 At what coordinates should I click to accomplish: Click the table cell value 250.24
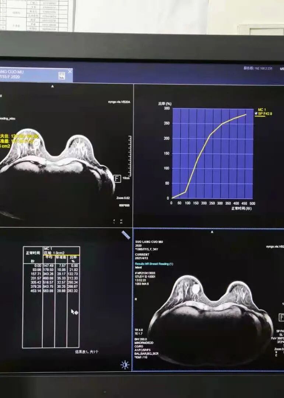[x=73, y=282]
